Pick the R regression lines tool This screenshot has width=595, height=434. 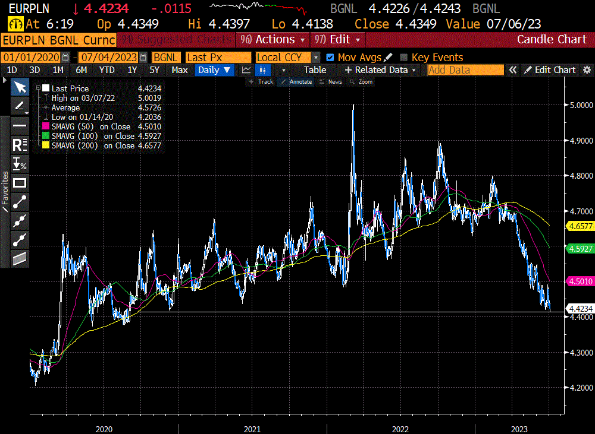[20, 145]
